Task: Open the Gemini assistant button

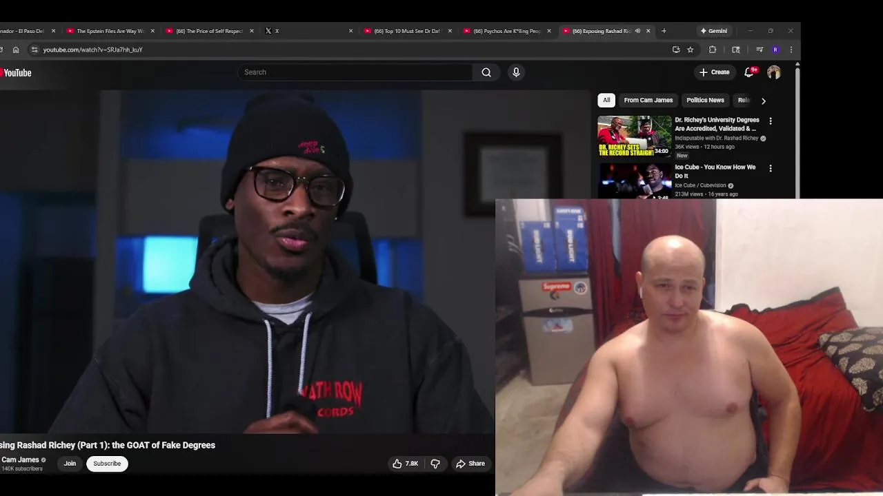Action: (x=713, y=31)
